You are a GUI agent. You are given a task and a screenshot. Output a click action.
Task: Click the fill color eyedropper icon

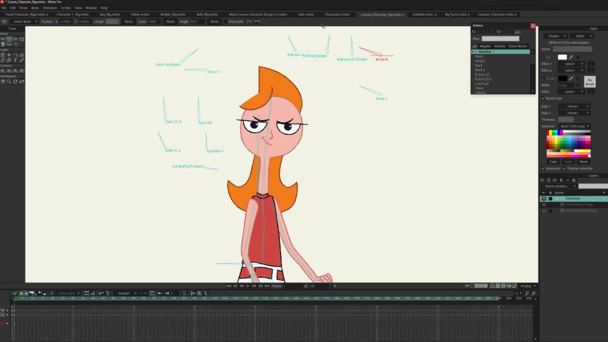point(571,57)
